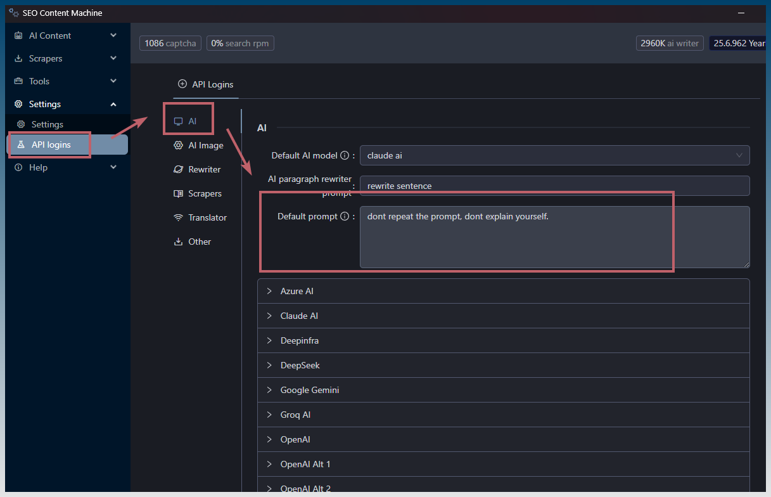Open the Default AI model dropdown
771x497 pixels.
coord(554,155)
